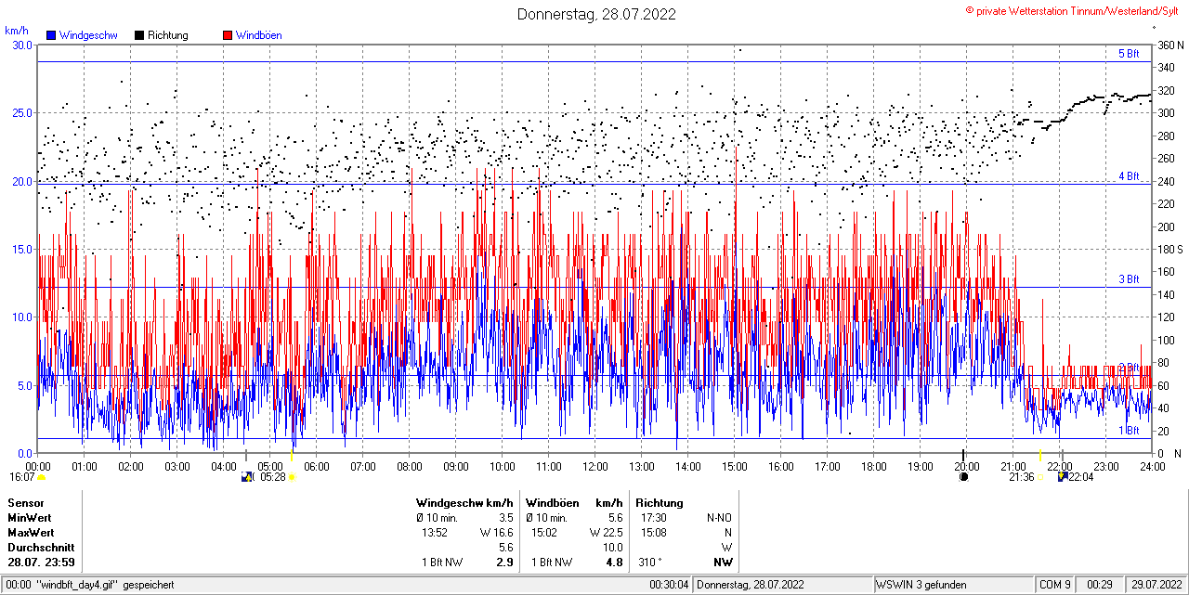
Task: Click the COM 9 status field
Action: (x=1055, y=585)
